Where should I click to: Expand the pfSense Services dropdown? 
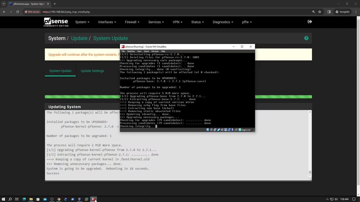click(x=156, y=22)
